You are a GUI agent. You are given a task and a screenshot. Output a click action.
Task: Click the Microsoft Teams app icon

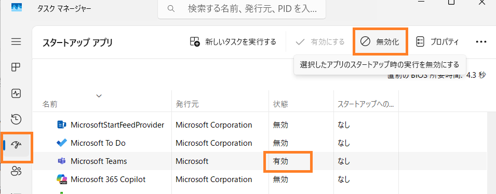pos(61,161)
